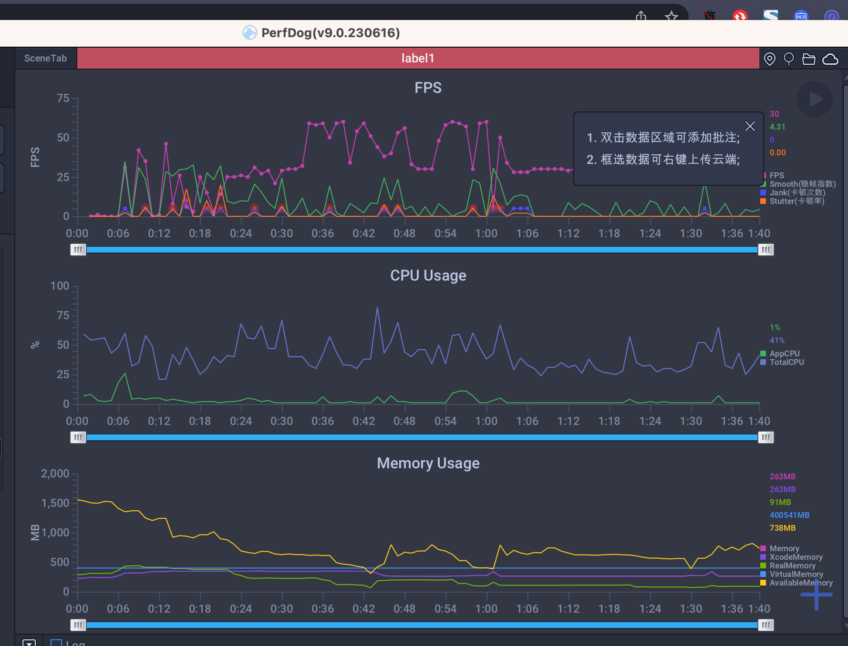Click the location marker icon beside label1
The width and height of the screenshot is (848, 646).
pyautogui.click(x=769, y=59)
